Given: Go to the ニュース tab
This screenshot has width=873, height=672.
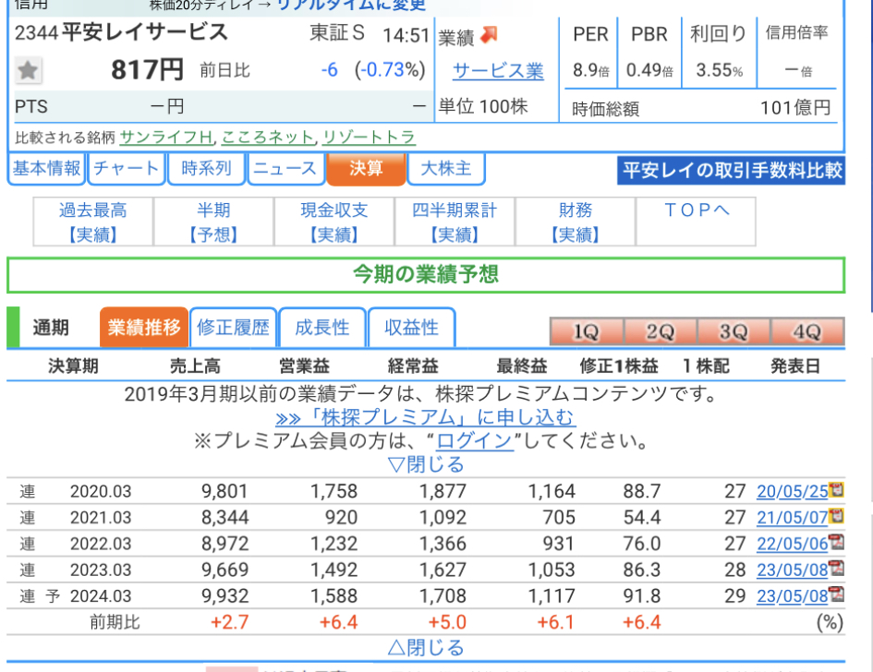Looking at the screenshot, I should (285, 169).
